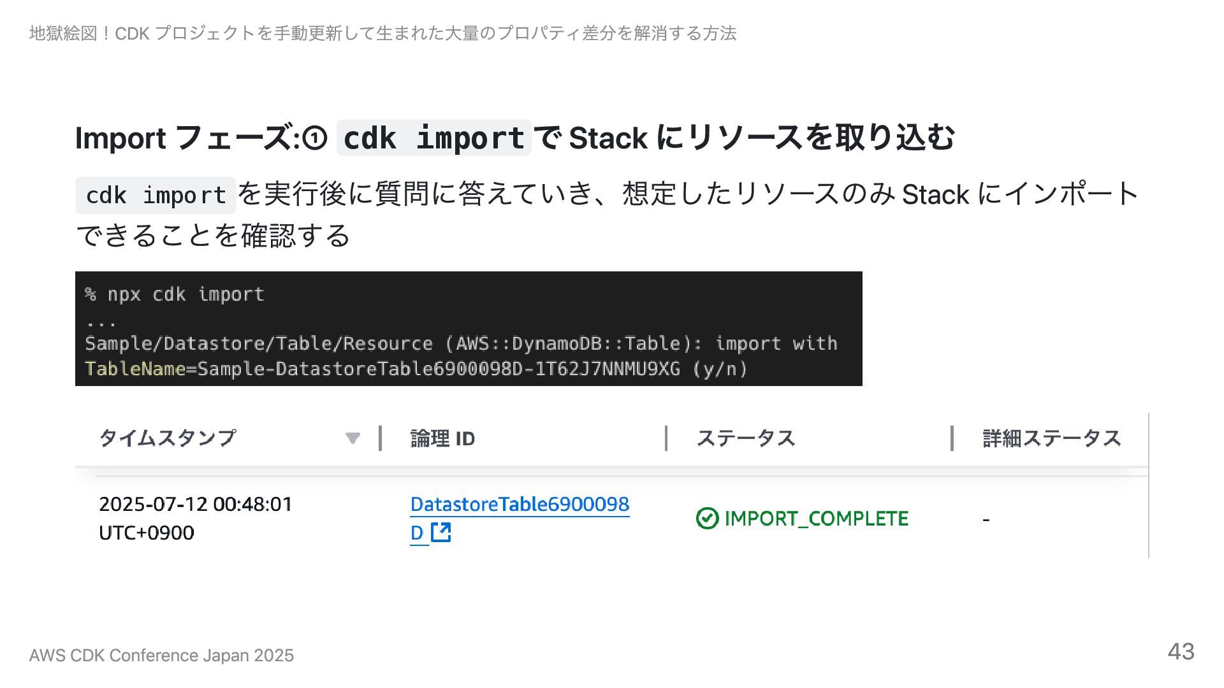Click the npx cdk import command line
The height and width of the screenshot is (688, 1224).
click(175, 294)
